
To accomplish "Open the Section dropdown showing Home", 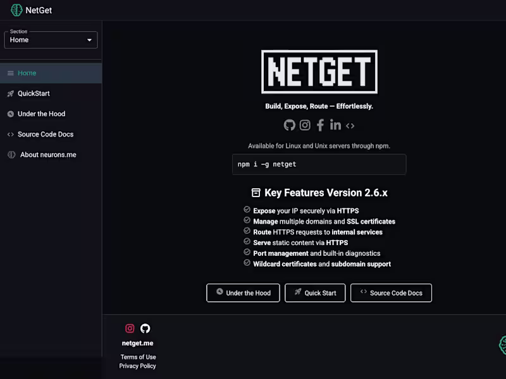I will click(x=51, y=40).
